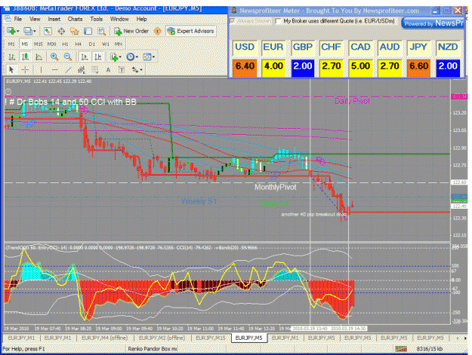Select the Fibonacci retracement tool
Image resolution: width=472 pixels, height=355 pixels.
[95, 70]
